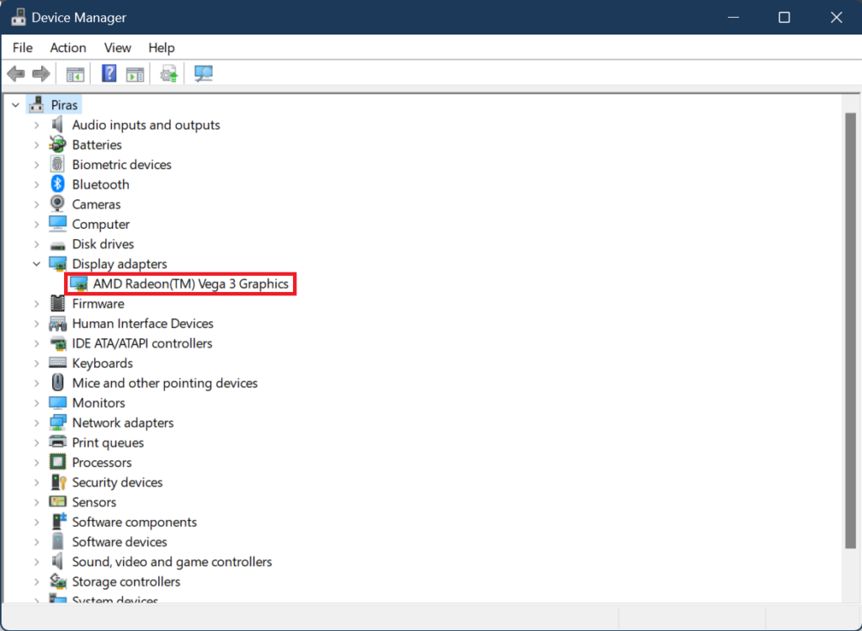Viewport: 862px width, 631px height.
Task: Expand the Processors category
Action: (x=36, y=462)
